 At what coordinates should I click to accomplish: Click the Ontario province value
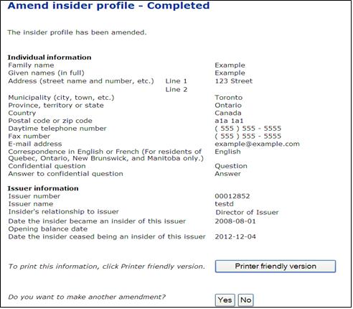228,106
